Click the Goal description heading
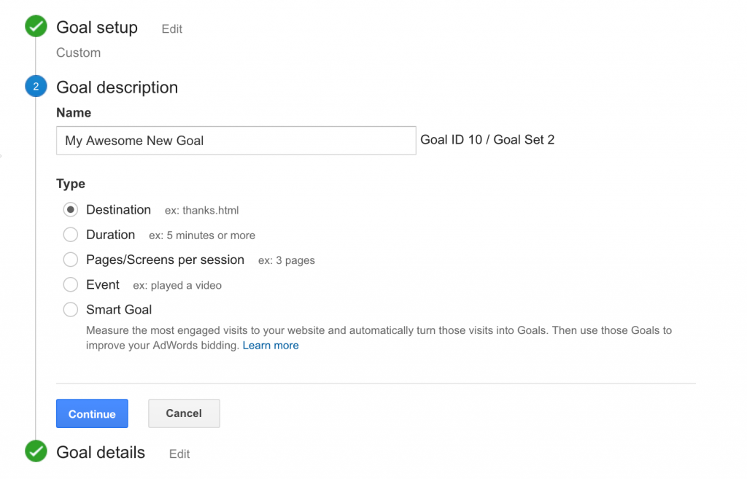747x479 pixels. (117, 87)
